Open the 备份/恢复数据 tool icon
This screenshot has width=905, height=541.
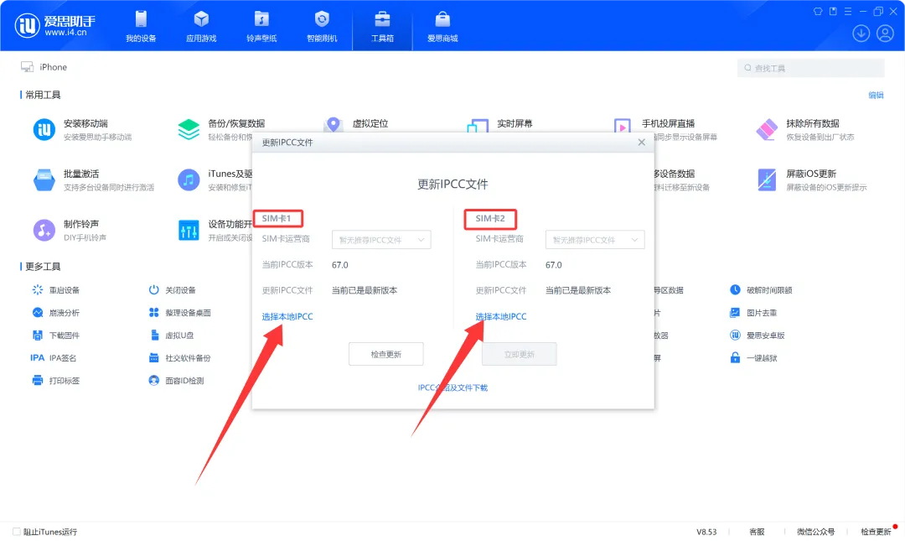point(189,129)
